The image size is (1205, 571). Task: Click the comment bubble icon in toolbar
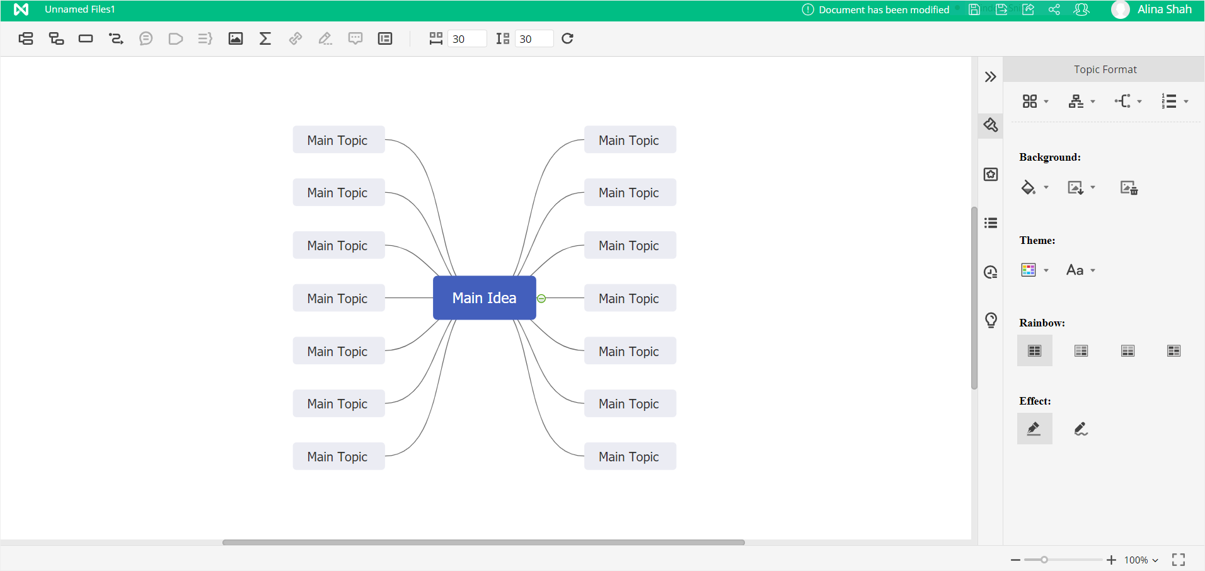click(355, 38)
